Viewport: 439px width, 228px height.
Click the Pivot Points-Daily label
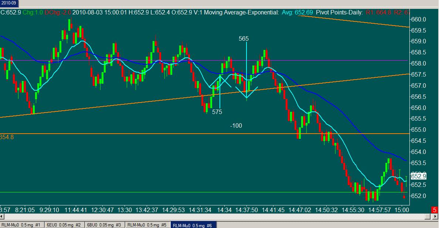(339, 12)
